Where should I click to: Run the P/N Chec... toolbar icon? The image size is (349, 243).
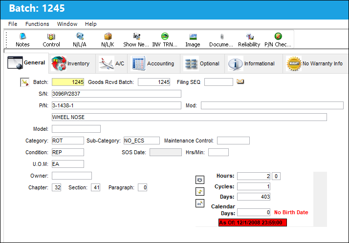[x=278, y=40]
